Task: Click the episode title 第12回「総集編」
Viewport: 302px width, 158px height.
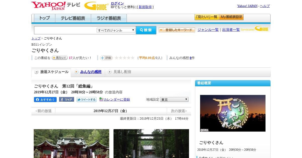Action: pyautogui.click(x=78, y=86)
